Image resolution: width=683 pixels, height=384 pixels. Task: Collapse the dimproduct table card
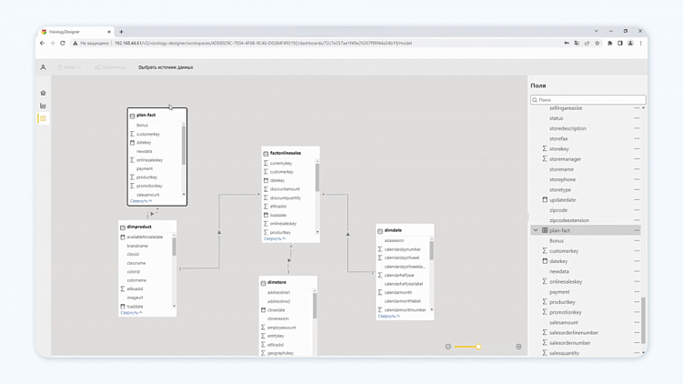click(x=132, y=312)
